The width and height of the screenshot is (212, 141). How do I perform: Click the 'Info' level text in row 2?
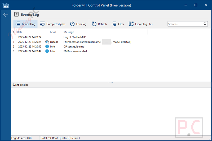(x=52, y=47)
